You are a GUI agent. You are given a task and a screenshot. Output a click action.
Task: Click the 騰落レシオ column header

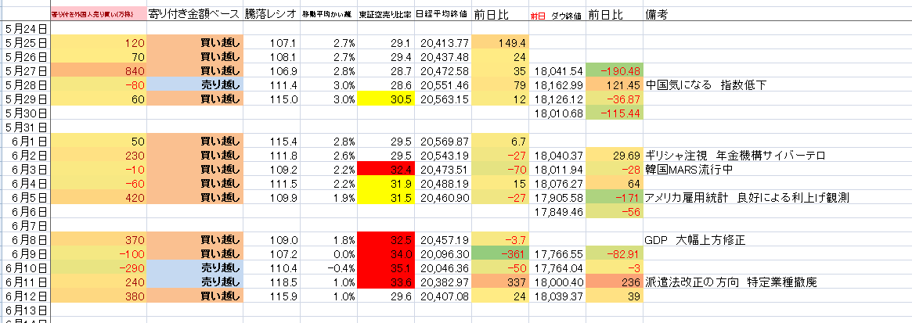270,16
